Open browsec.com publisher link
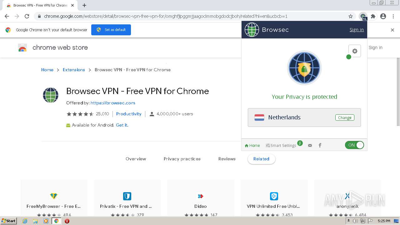 (113, 103)
